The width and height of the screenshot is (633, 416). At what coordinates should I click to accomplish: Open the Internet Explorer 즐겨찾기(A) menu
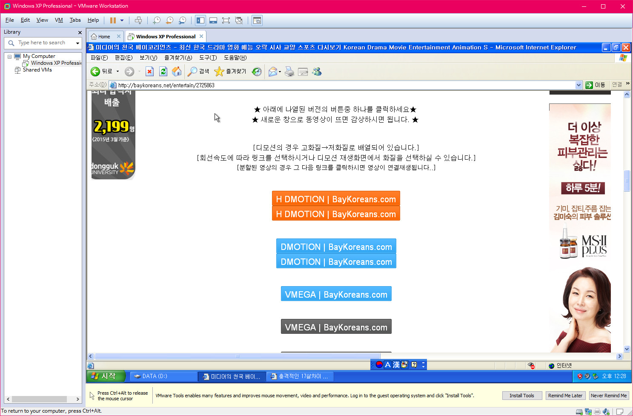click(x=178, y=57)
